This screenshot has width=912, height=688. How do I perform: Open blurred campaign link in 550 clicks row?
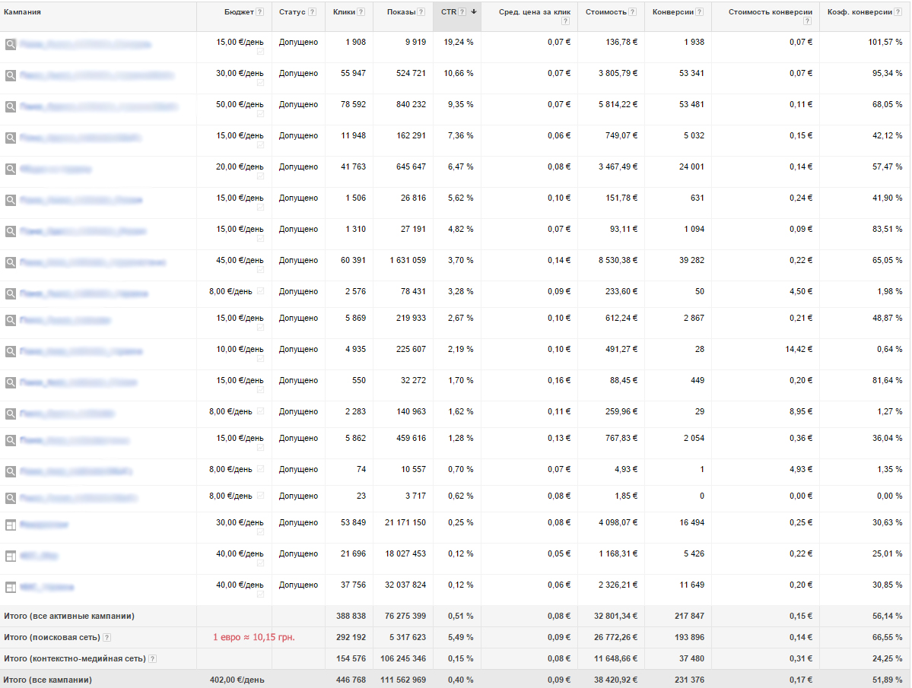[78, 382]
